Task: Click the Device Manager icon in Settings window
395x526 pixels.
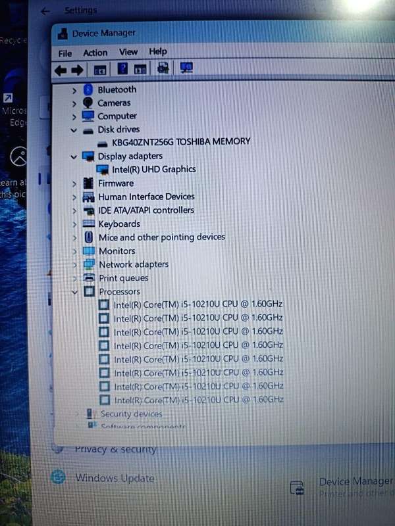Action: click(297, 488)
